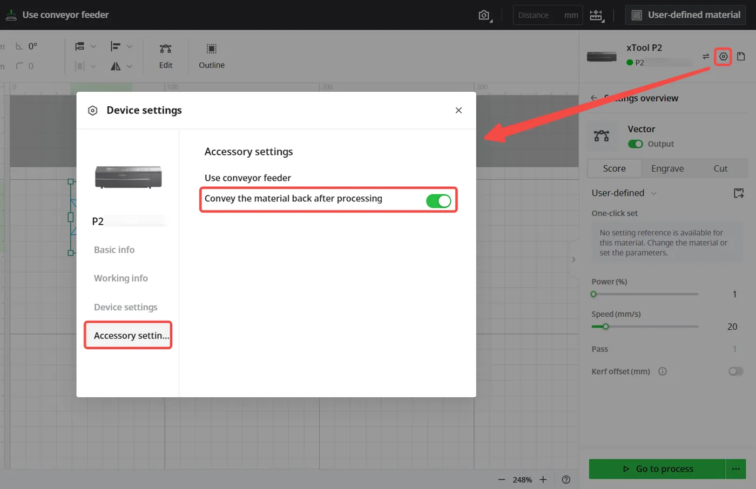Open the Accessory settings section
Image resolution: width=756 pixels, height=489 pixels.
(x=129, y=336)
